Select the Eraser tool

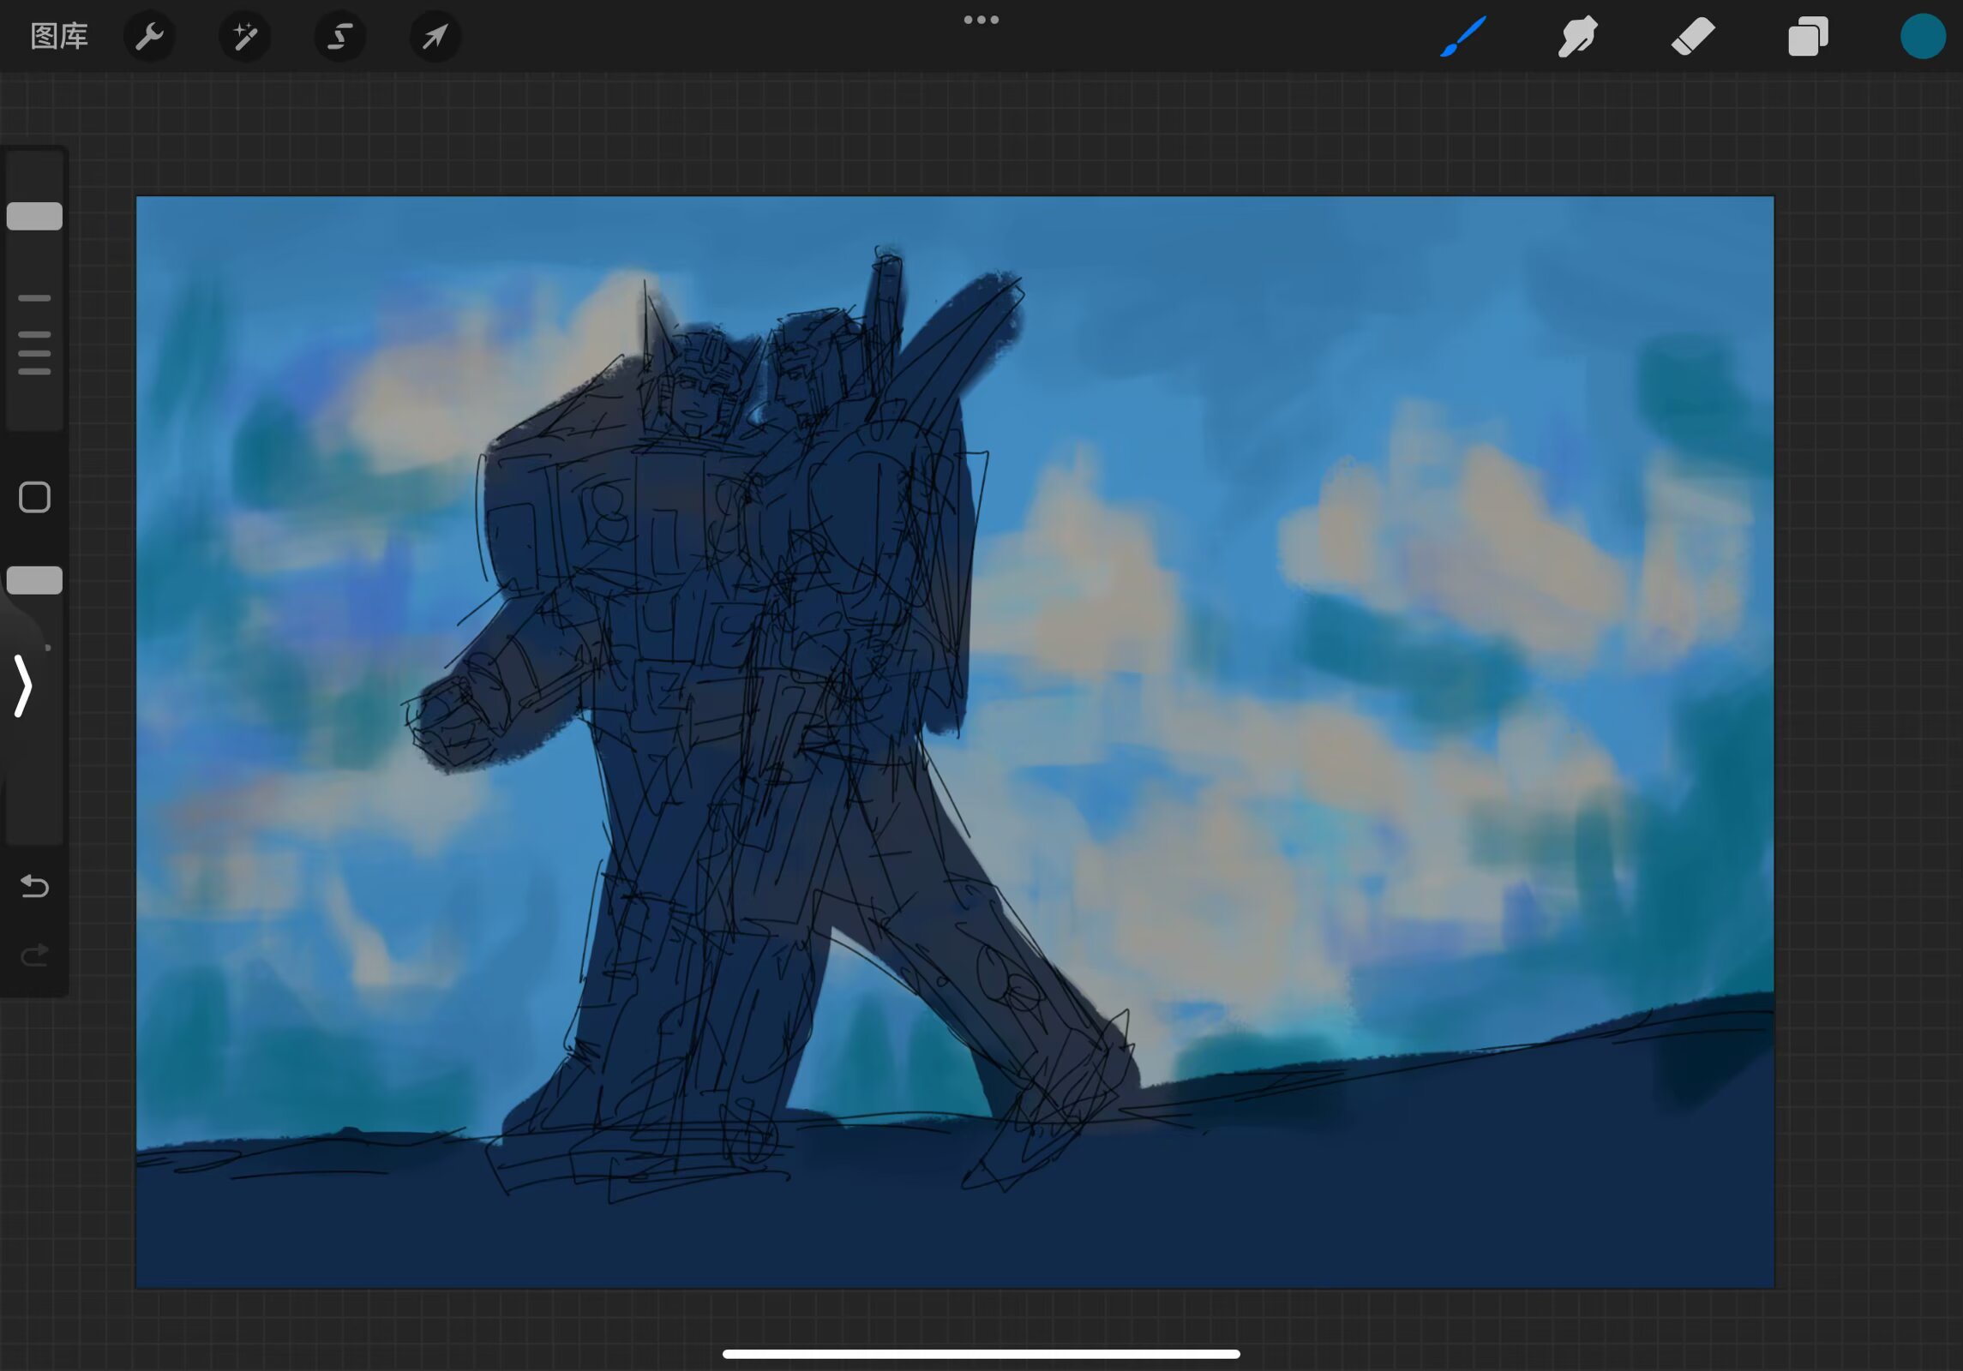pos(1693,36)
